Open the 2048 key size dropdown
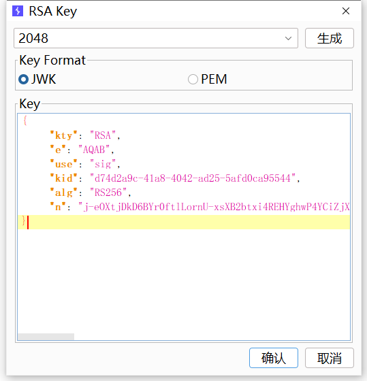 click(x=156, y=38)
